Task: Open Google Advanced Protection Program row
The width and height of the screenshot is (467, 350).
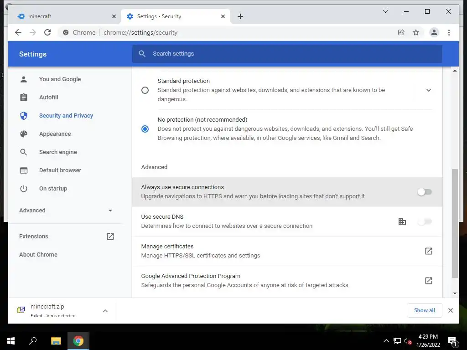Action: (287, 281)
